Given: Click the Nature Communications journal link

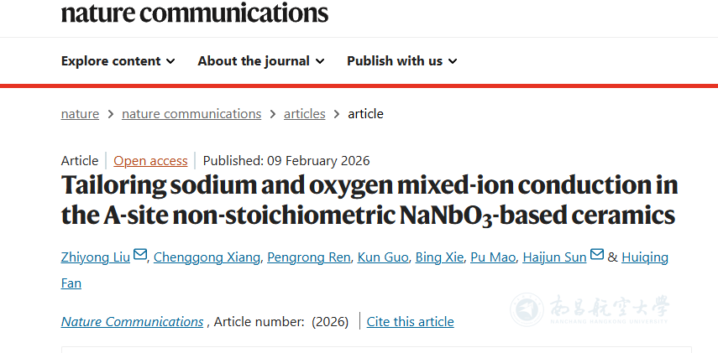Looking at the screenshot, I should coord(132,322).
